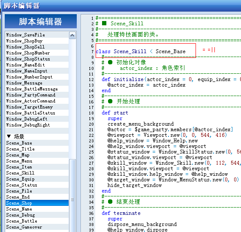Click the 开始处理 comment line
The height and width of the screenshot is (232, 241).
(x=121, y=101)
